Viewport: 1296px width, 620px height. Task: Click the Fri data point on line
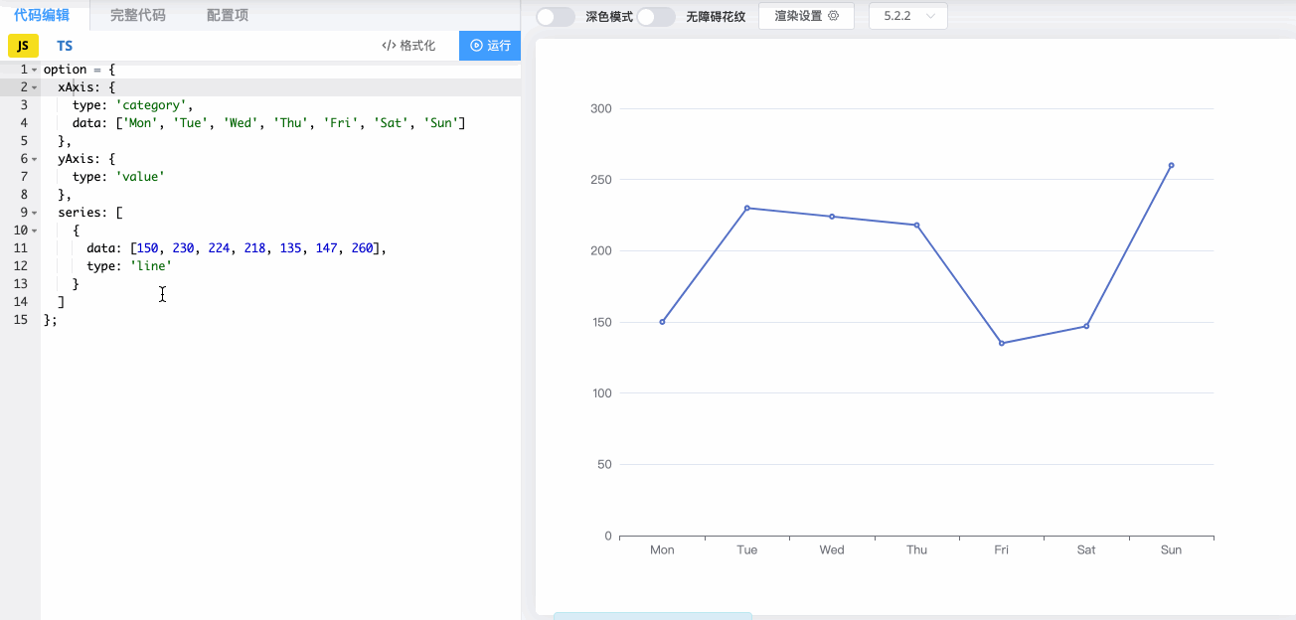(1001, 343)
